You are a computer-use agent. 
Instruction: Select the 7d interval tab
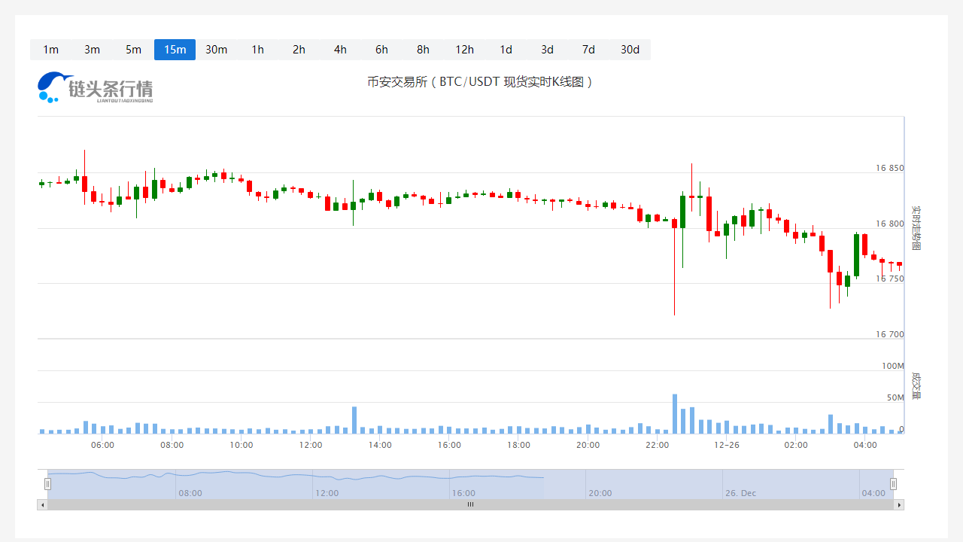pyautogui.click(x=588, y=50)
